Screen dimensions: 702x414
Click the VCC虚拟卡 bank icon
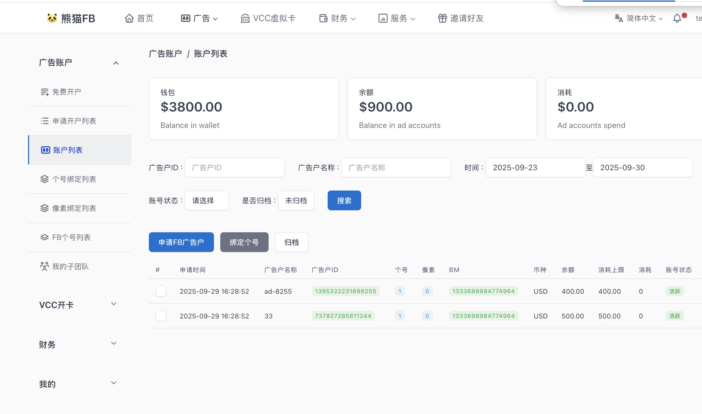tap(245, 18)
